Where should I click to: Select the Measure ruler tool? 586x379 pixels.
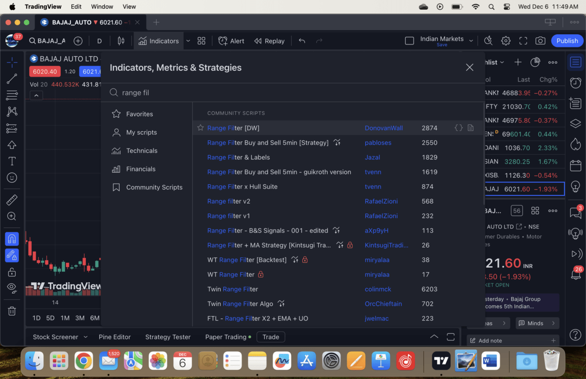12,200
